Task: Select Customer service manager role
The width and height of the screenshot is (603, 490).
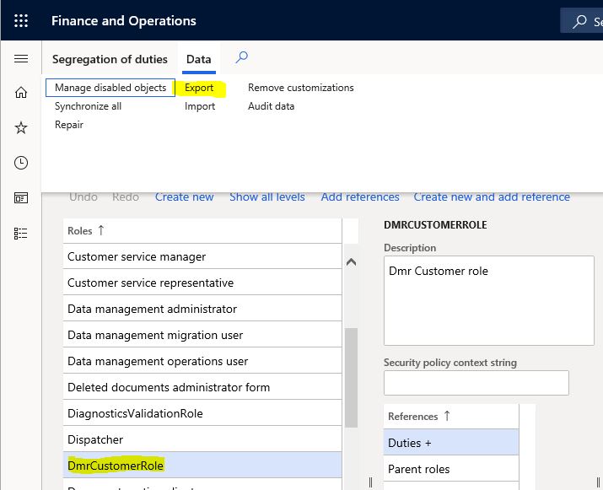Action: (202, 256)
